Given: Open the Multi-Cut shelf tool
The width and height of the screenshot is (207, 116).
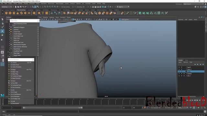Looking at the screenshot, I should click(127, 13).
